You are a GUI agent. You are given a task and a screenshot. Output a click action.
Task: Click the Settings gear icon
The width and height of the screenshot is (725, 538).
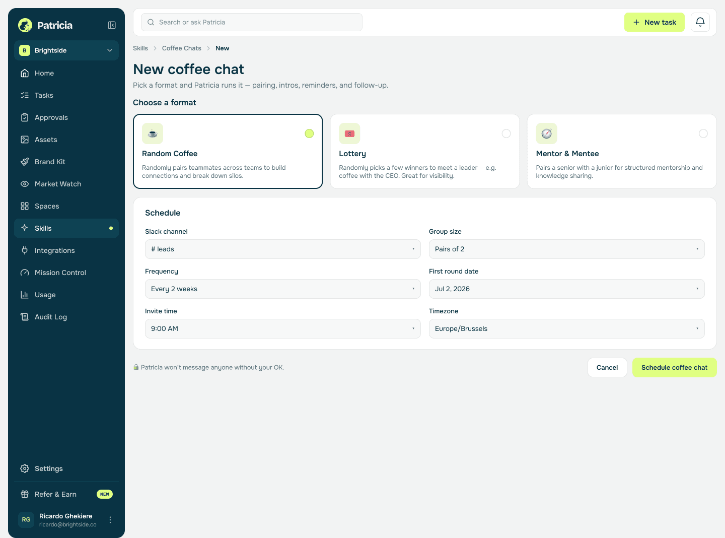(x=25, y=468)
